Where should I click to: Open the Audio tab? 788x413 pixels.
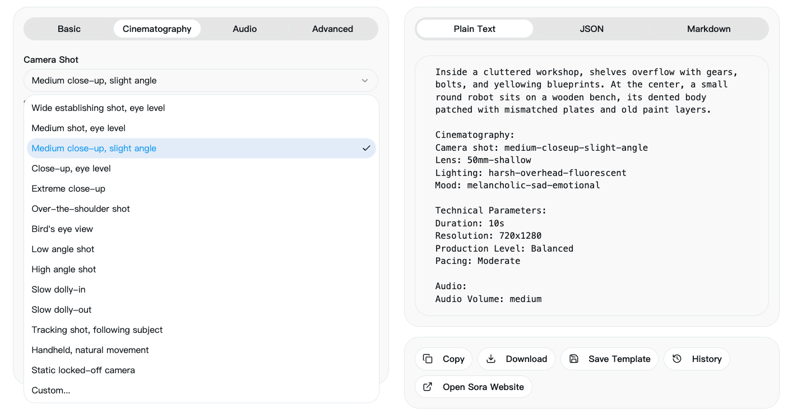coord(245,29)
